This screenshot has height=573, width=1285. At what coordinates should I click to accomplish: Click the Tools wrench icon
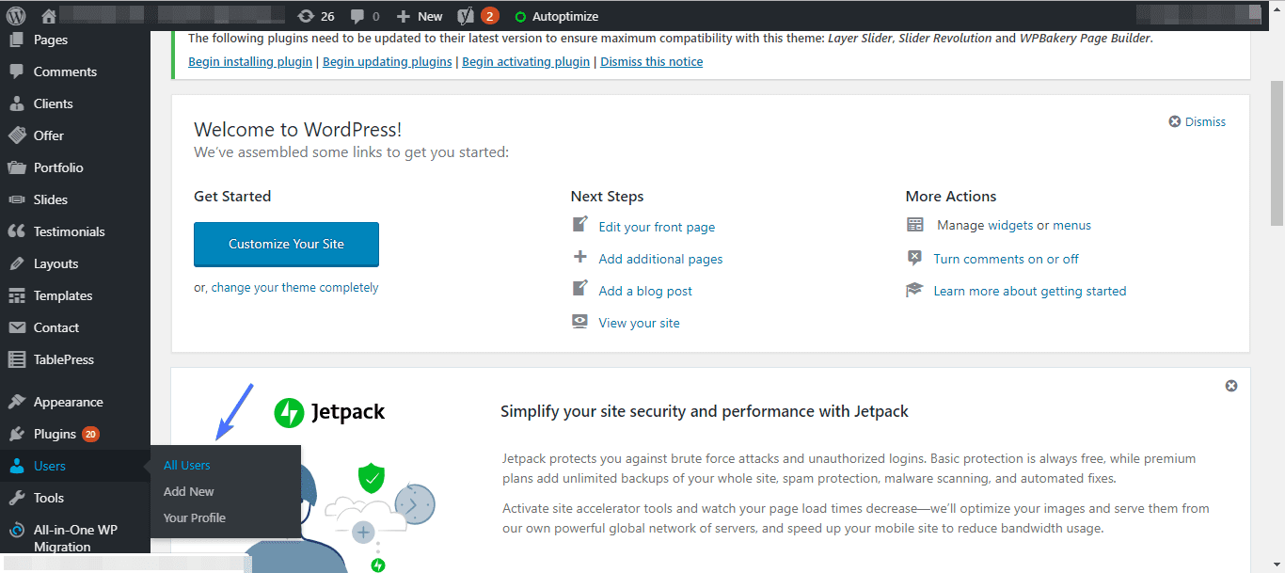(17, 498)
